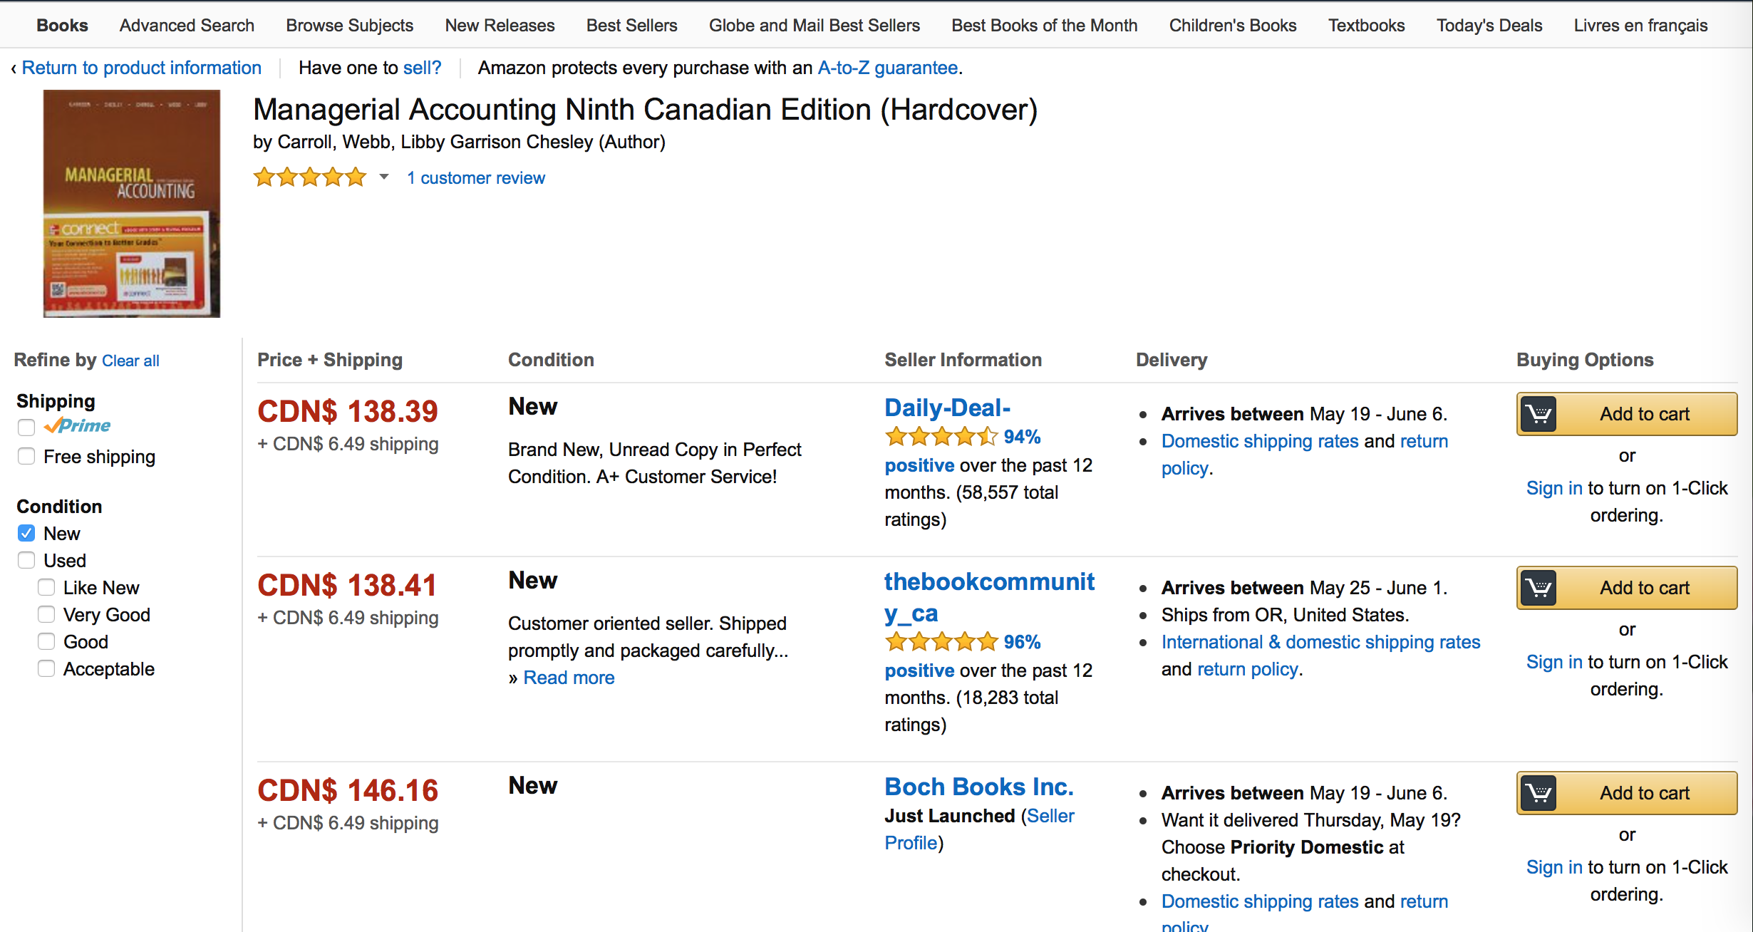Screen dimensions: 1753x932
Task: Uncheck the New condition filter
Action: pyautogui.click(x=26, y=533)
